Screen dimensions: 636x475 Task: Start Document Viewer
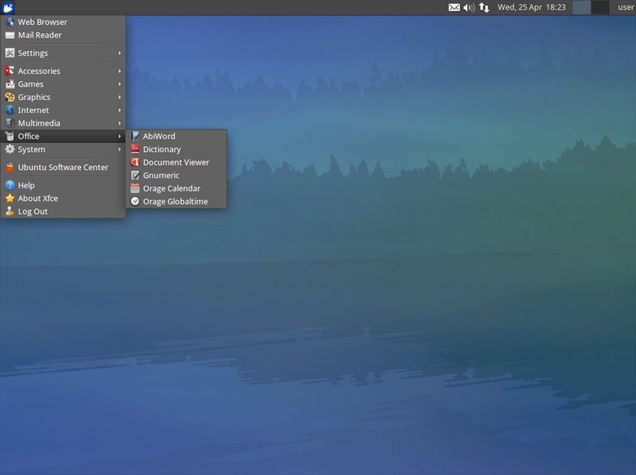coord(176,162)
